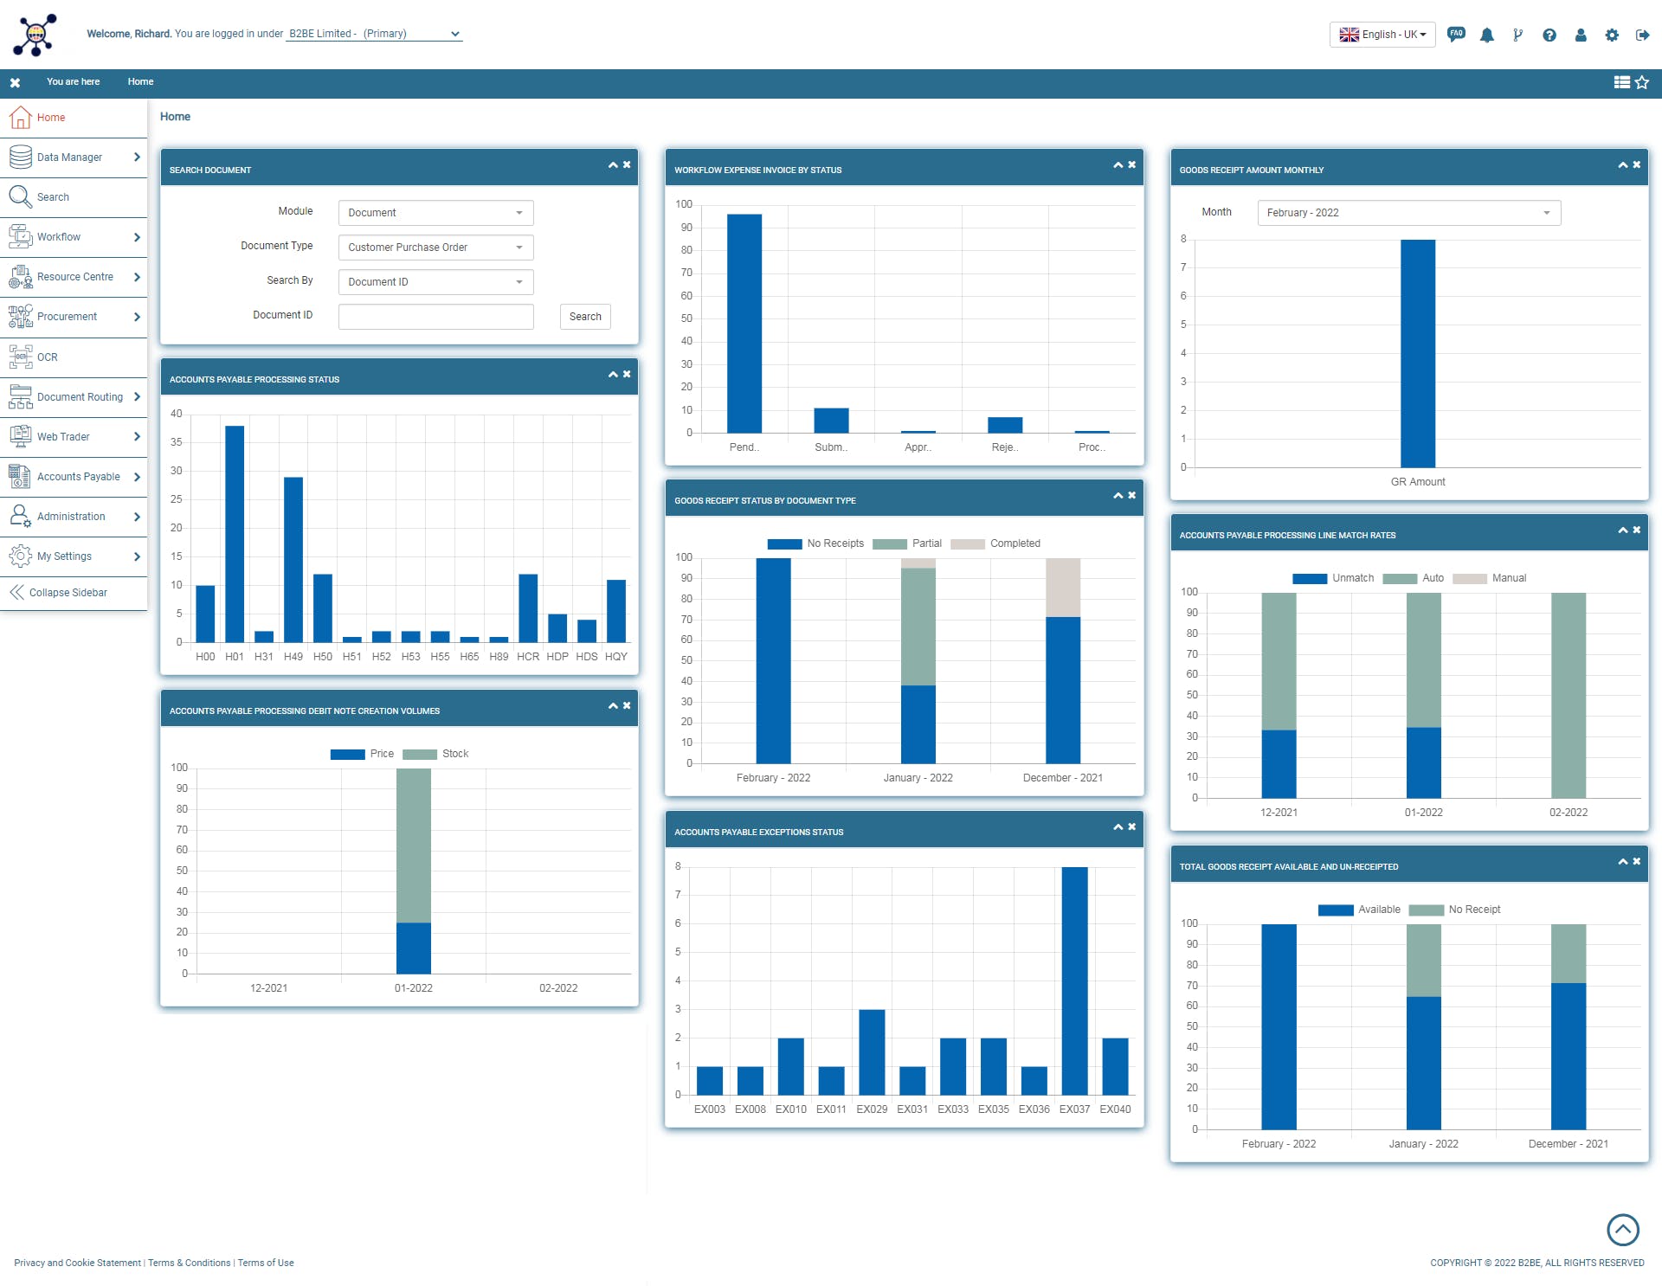Open the help question mark icon
Image resolution: width=1662 pixels, height=1286 pixels.
[1549, 35]
